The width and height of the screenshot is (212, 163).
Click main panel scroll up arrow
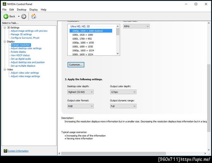209,23
